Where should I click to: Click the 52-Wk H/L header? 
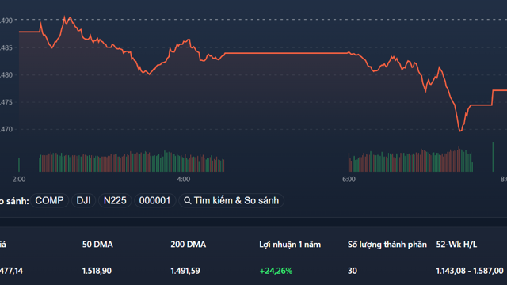point(456,245)
